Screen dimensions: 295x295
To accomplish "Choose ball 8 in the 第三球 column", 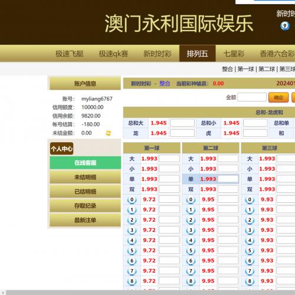I will pyautogui.click(x=250, y=281).
